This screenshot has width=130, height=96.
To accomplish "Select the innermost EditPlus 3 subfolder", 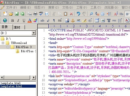I will coord(28,51).
